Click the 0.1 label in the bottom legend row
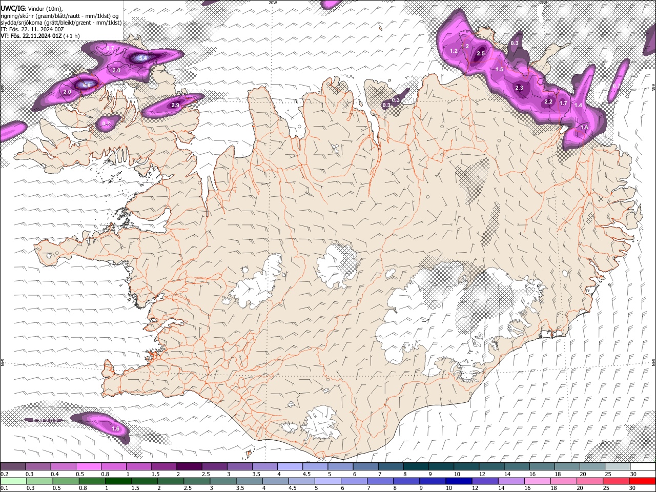 click(x=4, y=488)
